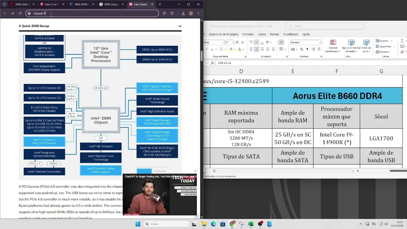This screenshot has width=407, height=229.
Task: Click merge and center button
Action: 280,49
